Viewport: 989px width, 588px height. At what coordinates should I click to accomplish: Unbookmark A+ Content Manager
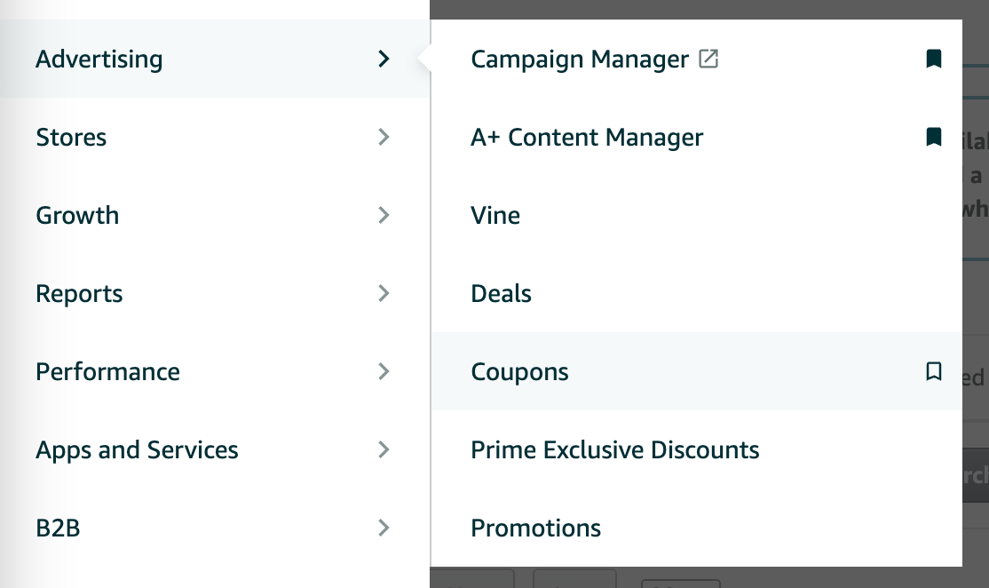pos(933,137)
